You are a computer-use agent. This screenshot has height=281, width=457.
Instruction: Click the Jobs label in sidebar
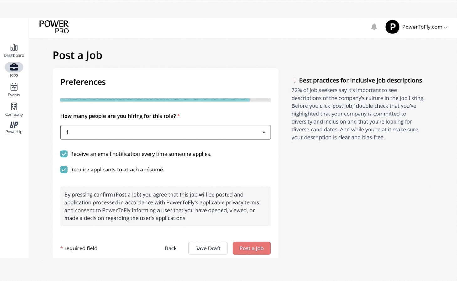[14, 75]
